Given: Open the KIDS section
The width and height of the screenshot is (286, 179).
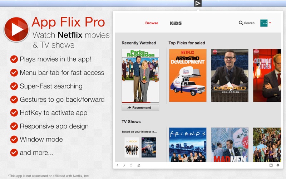Looking at the screenshot, I should click(176, 23).
